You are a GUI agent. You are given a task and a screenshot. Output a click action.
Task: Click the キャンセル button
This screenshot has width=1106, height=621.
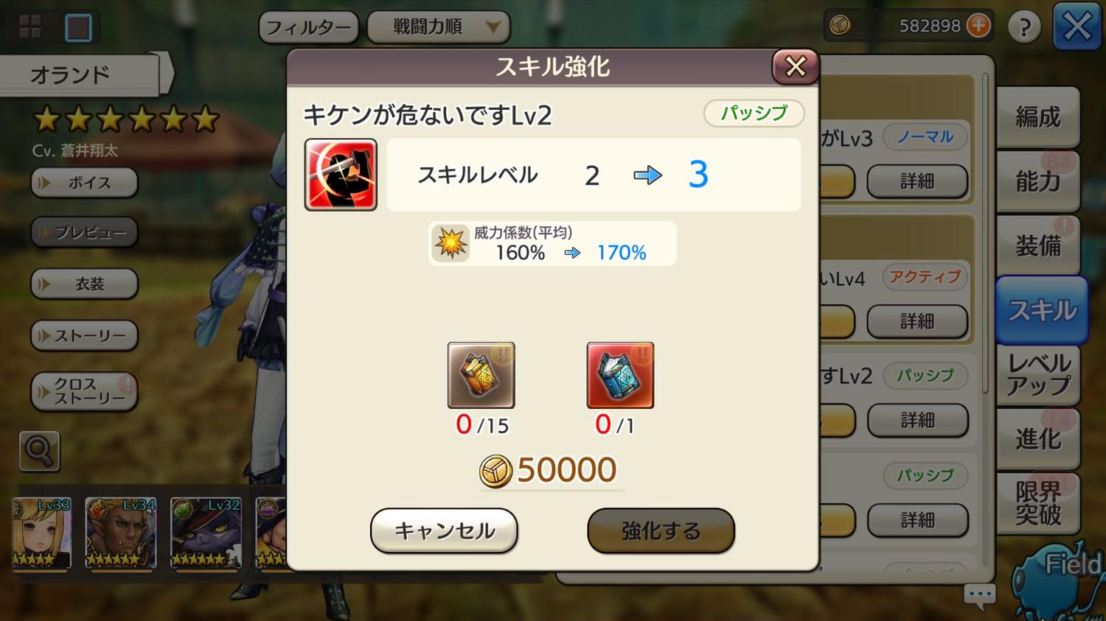444,530
